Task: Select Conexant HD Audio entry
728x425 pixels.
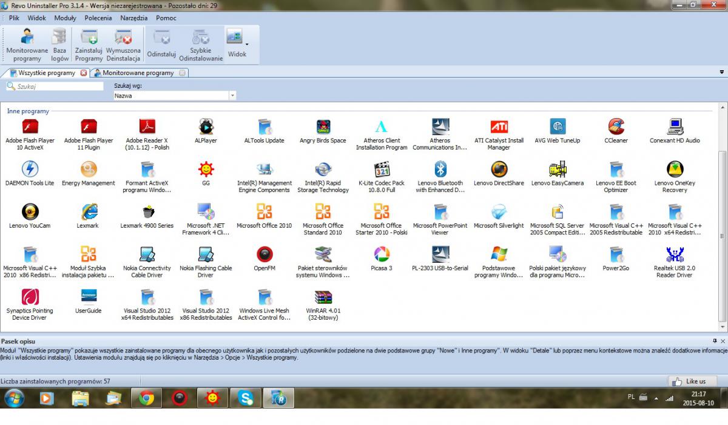Action: pyautogui.click(x=675, y=131)
